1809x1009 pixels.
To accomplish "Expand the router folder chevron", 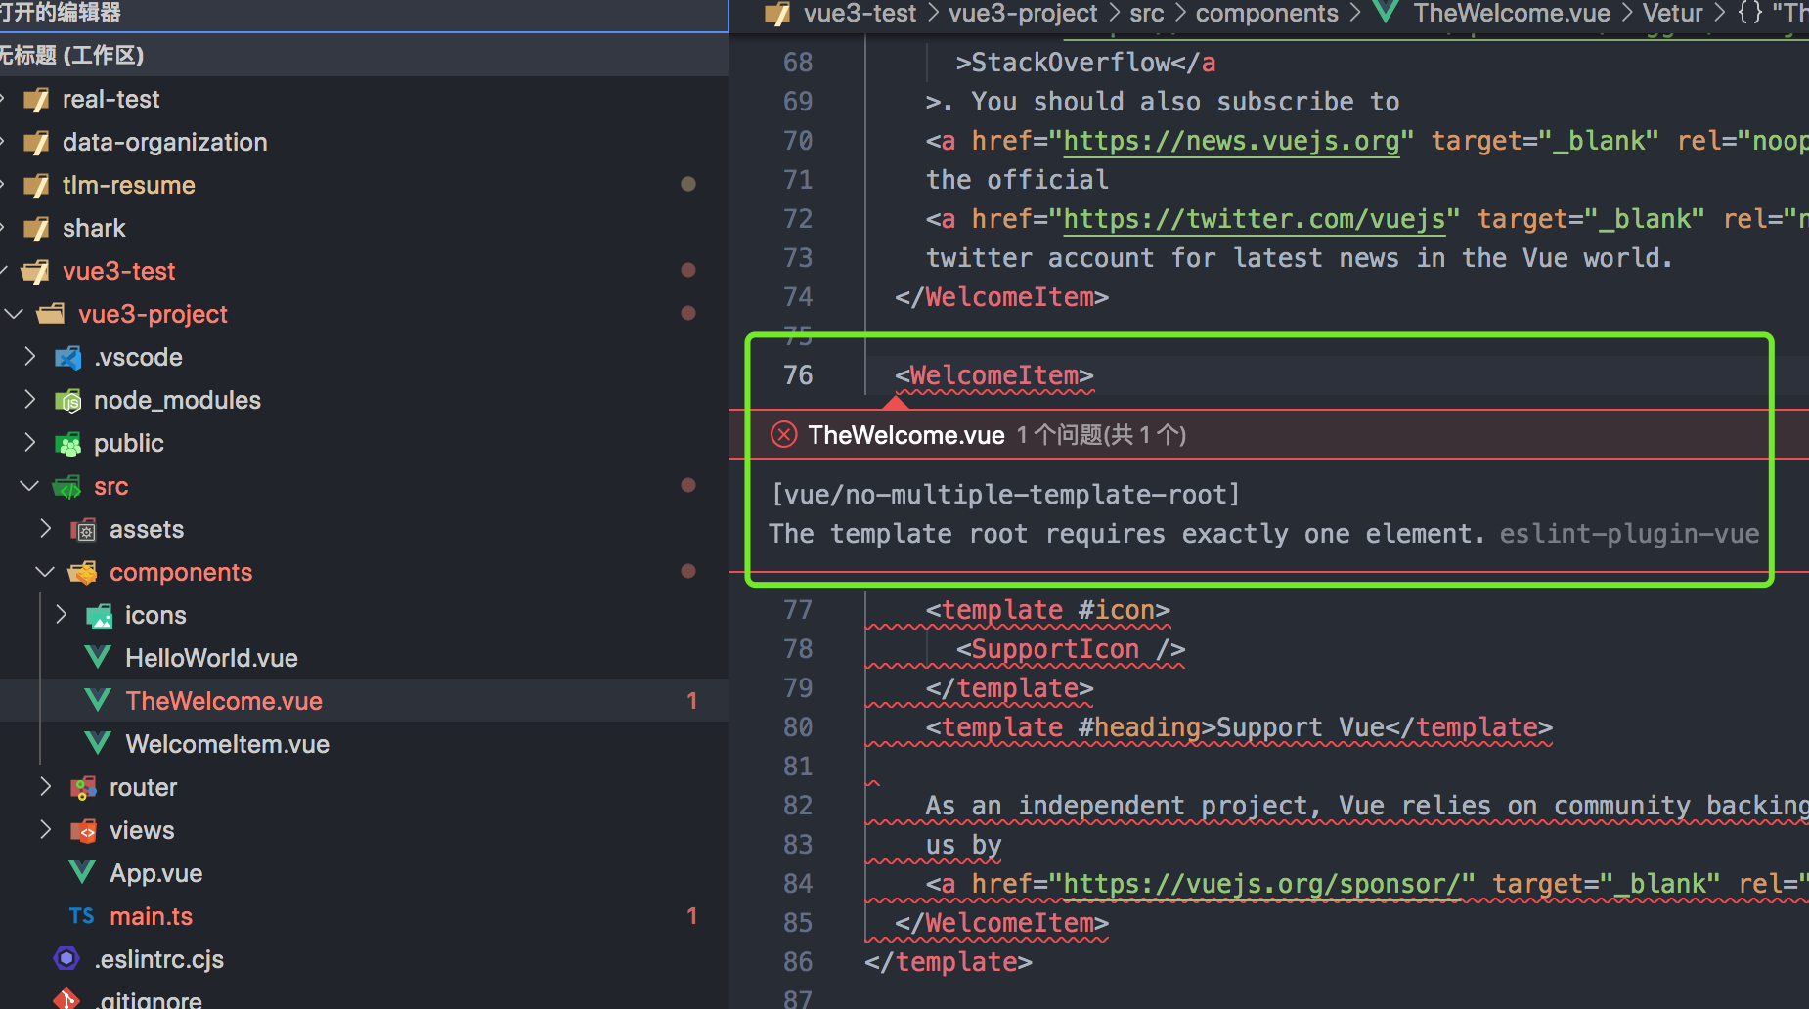I will click(46, 787).
